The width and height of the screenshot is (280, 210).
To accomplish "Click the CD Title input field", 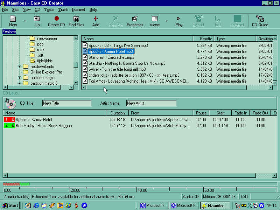I will 66,103.
